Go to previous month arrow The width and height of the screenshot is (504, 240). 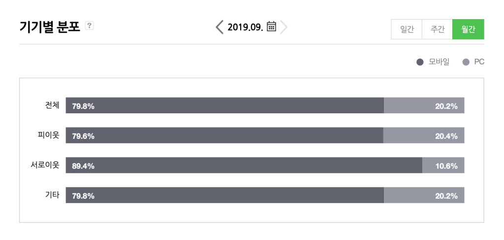[220, 27]
